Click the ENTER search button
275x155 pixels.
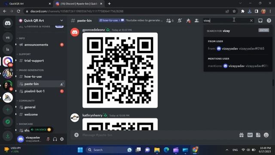coord(263,30)
